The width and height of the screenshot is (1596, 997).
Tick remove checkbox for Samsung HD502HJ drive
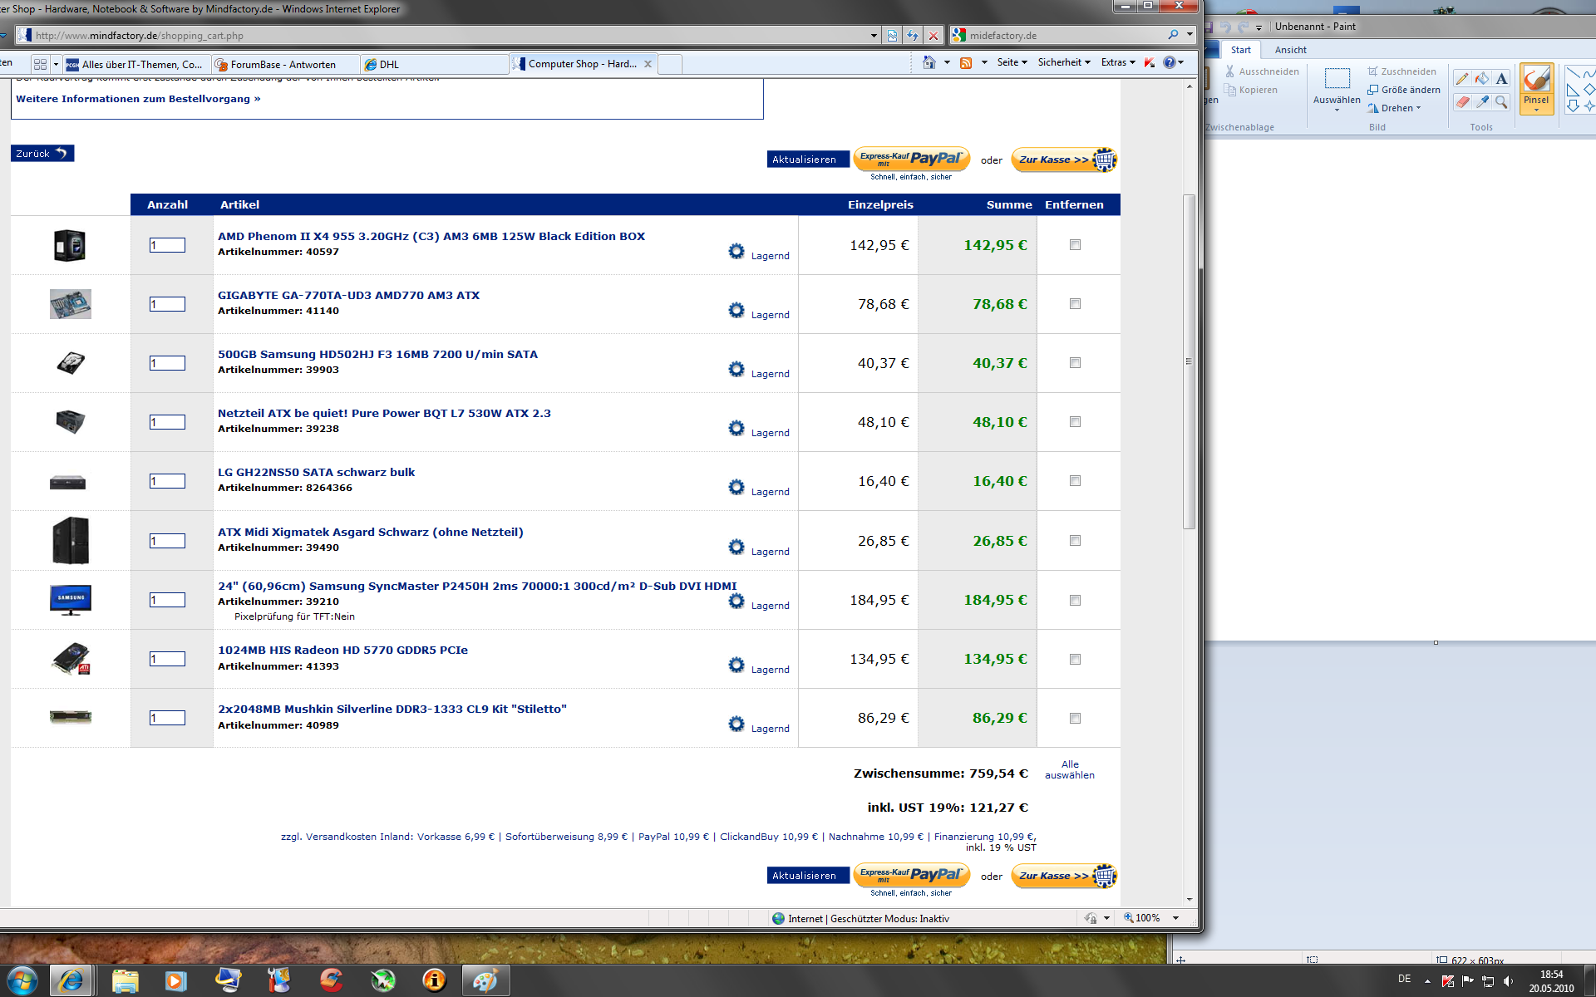[x=1075, y=363]
